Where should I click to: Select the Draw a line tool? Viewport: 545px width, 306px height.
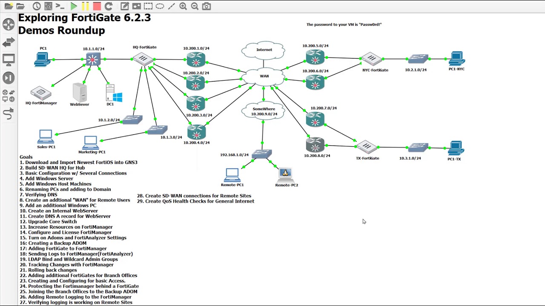(x=171, y=6)
